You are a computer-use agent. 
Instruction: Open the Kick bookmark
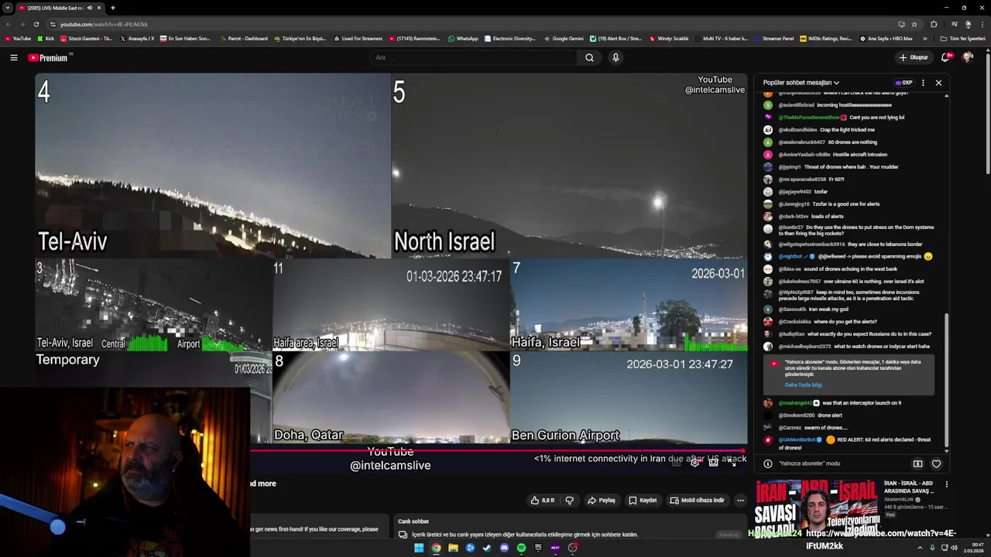(x=46, y=38)
